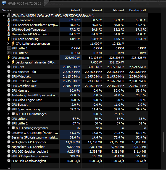Viewport: 166px width, 170px height.
Task: Expand the GPU D3D Auslastungen row
Action: (8, 114)
